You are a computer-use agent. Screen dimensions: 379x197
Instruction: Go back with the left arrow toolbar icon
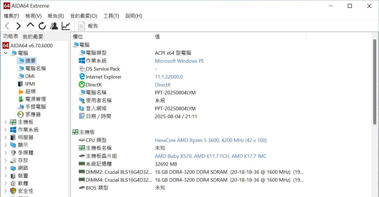7,26
